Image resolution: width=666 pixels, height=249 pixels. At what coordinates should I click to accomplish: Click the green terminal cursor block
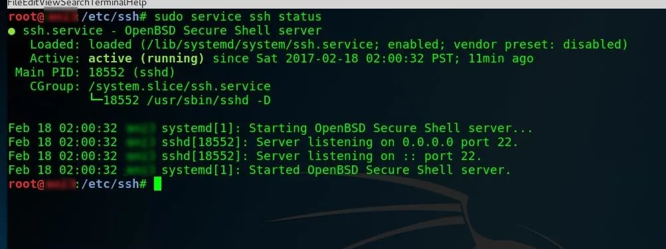[157, 184]
